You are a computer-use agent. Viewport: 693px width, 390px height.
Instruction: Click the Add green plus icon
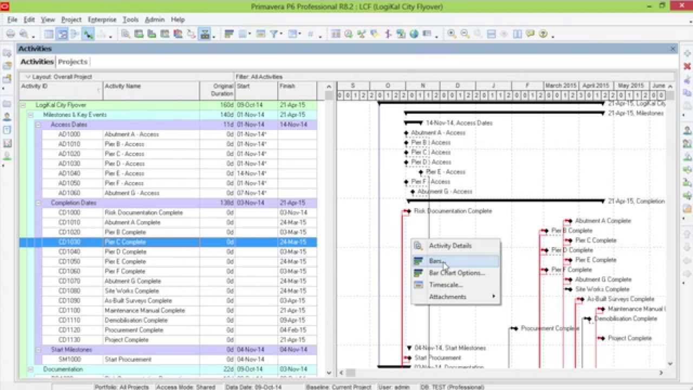click(687, 54)
